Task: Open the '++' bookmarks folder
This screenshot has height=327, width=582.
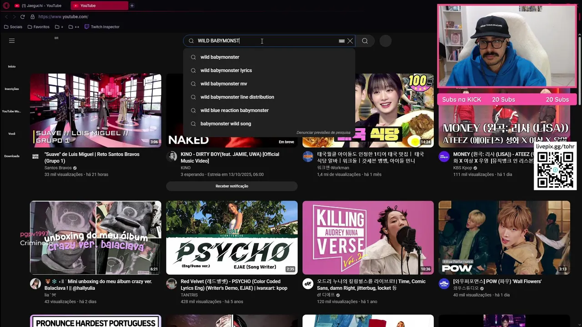Action: pos(74,27)
